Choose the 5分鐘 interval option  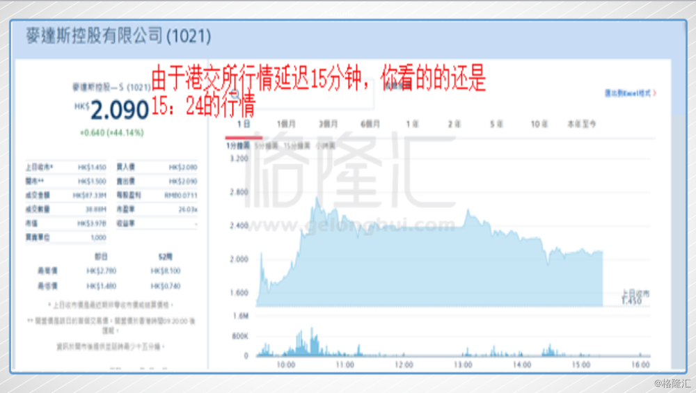[267, 146]
